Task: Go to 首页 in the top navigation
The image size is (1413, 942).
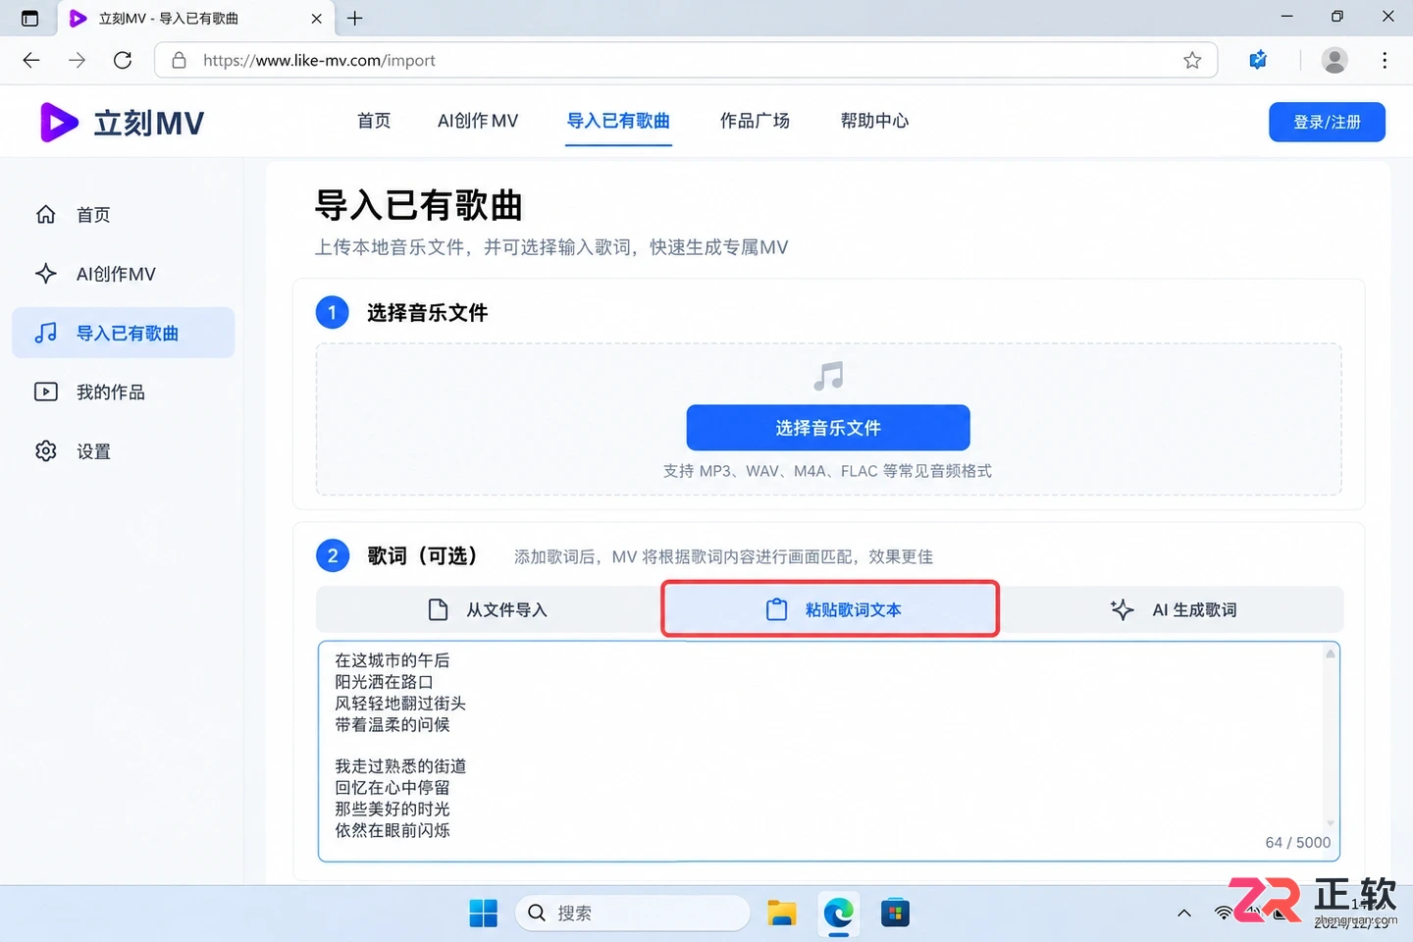Action: point(374,121)
